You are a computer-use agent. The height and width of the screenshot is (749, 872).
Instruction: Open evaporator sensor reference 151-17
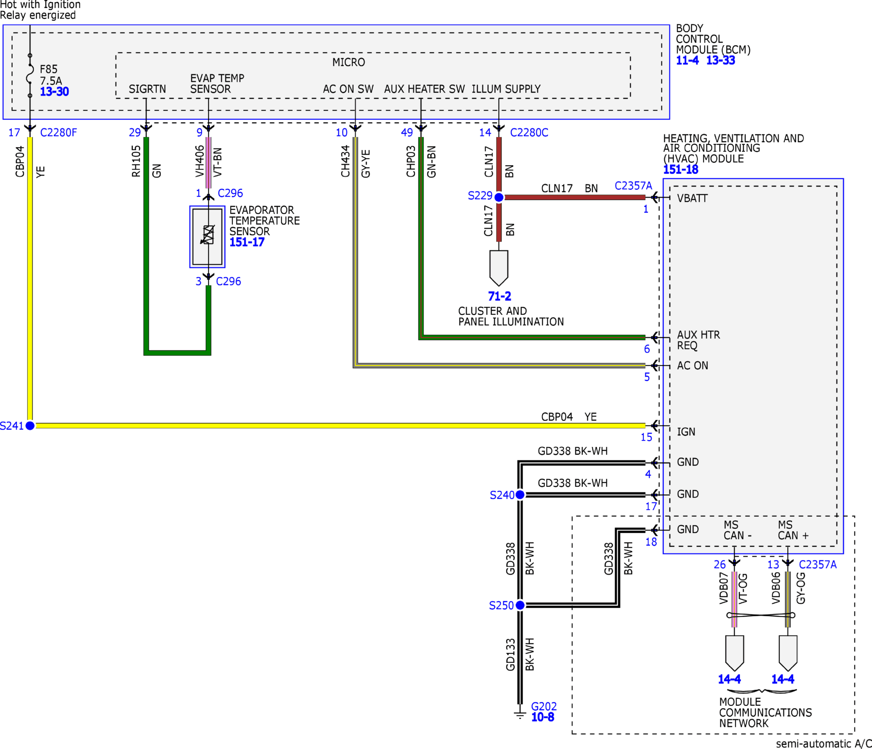tap(246, 242)
